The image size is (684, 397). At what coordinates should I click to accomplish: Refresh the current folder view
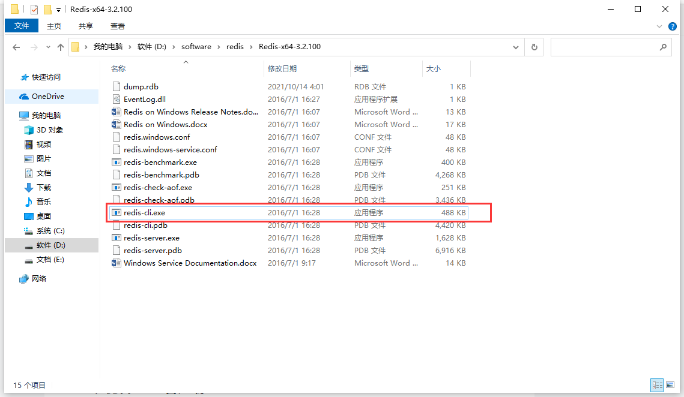(534, 47)
